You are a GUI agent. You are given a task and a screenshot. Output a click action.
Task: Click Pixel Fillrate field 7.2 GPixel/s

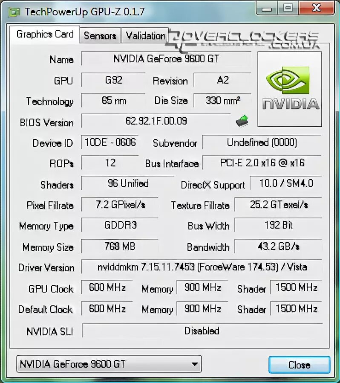click(x=120, y=204)
